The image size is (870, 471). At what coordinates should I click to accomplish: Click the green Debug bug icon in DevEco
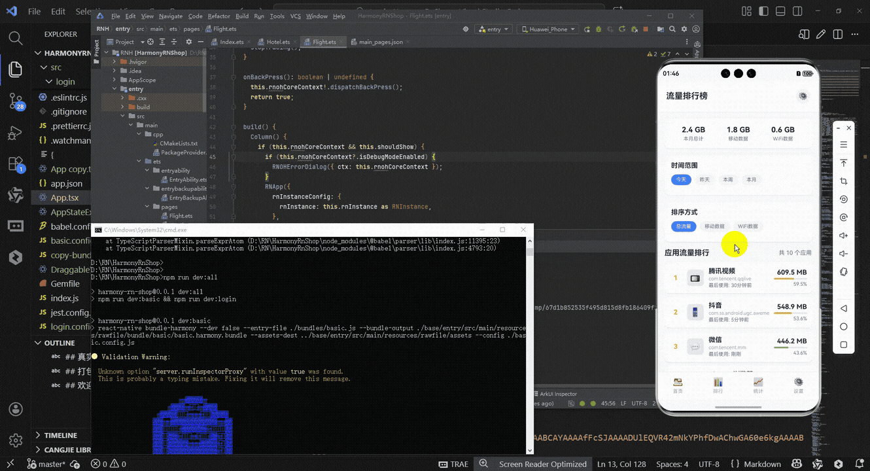[x=598, y=29]
